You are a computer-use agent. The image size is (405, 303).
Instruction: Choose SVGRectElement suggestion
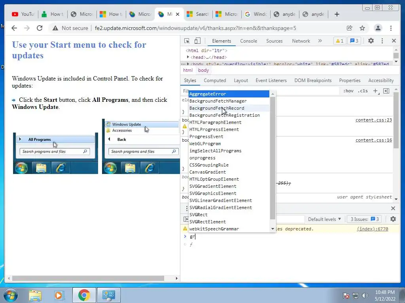click(229, 222)
